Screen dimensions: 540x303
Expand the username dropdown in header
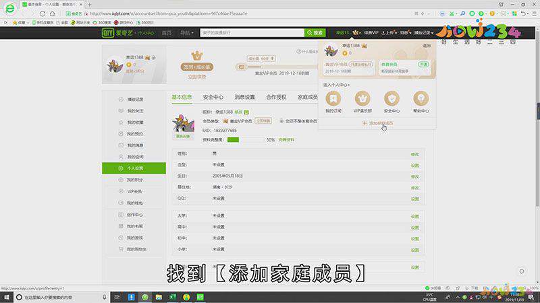tap(348, 32)
